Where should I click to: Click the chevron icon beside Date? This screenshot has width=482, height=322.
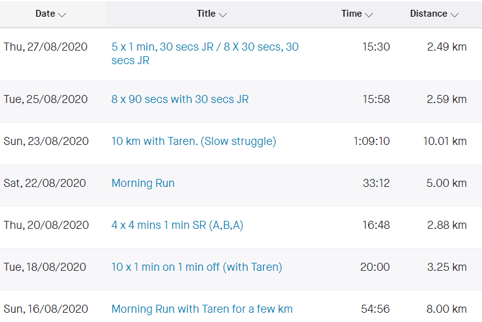(62, 15)
